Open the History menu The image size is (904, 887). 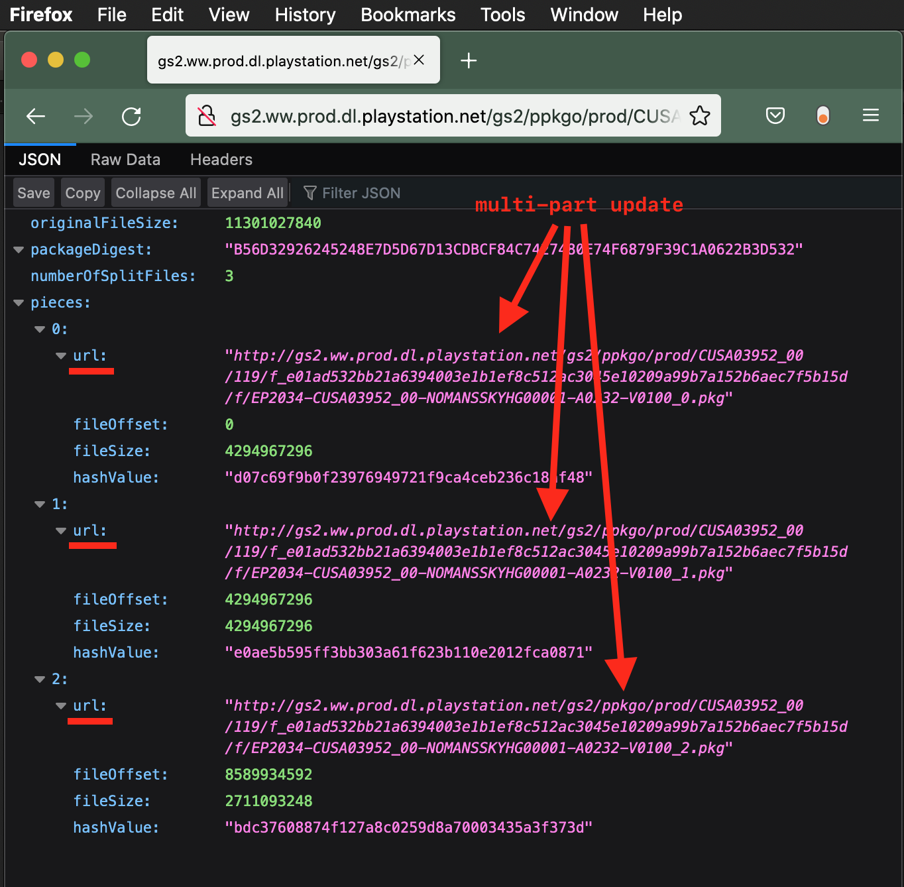coord(305,15)
